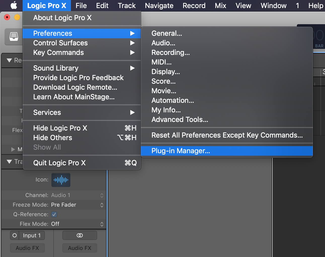Toggle the Q-Reference checkbox
Image resolution: width=325 pixels, height=257 pixels.
(x=54, y=214)
